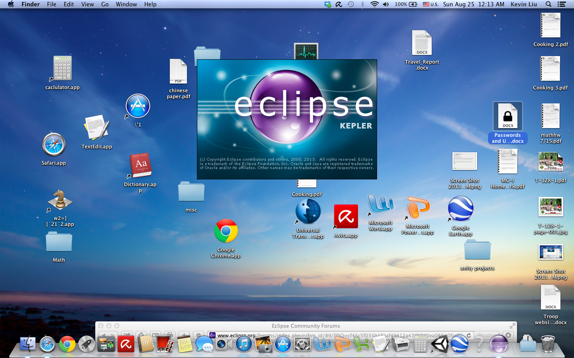This screenshot has height=358, width=574.
Task: Open the Safari.app desktop shortcut
Action: click(x=54, y=145)
